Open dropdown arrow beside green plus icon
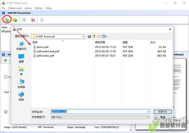Image resolution: width=189 pixels, height=133 pixels. point(9,60)
